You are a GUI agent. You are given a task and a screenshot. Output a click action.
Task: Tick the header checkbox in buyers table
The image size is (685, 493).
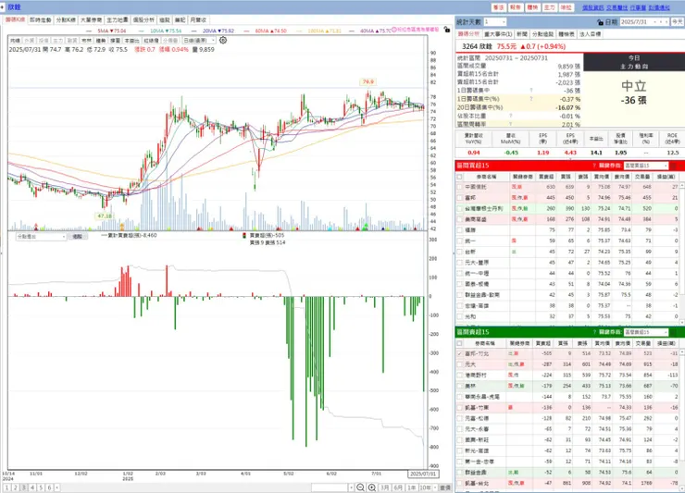[x=459, y=177]
